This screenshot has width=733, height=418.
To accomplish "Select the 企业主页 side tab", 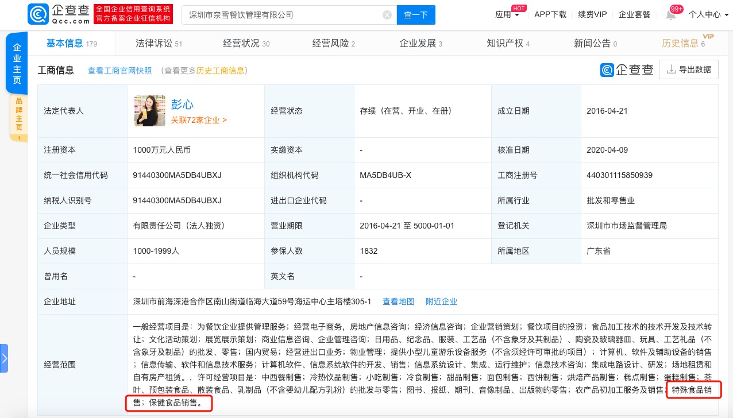I will 17,64.
